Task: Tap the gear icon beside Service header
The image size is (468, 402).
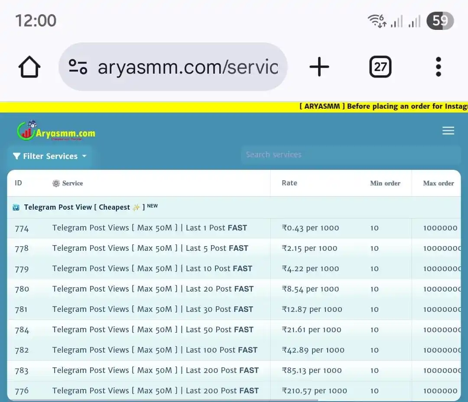Action: tap(56, 183)
